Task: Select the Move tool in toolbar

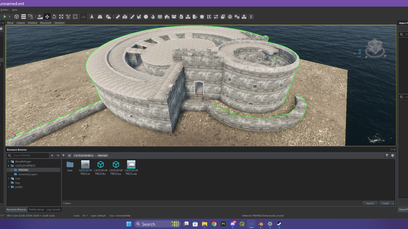Action: pyautogui.click(x=47, y=17)
